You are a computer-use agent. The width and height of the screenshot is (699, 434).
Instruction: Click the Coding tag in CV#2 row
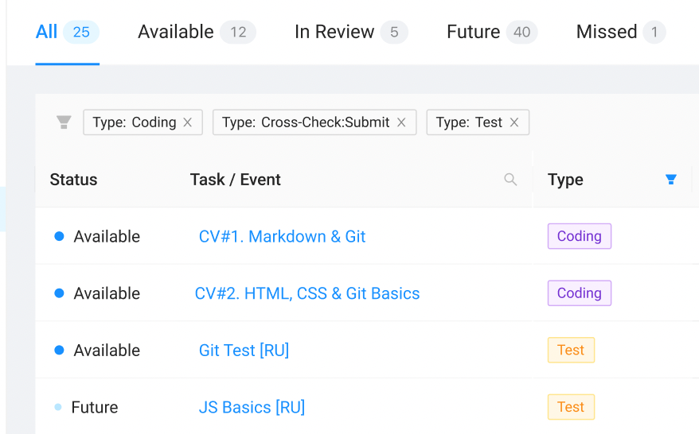coord(580,293)
